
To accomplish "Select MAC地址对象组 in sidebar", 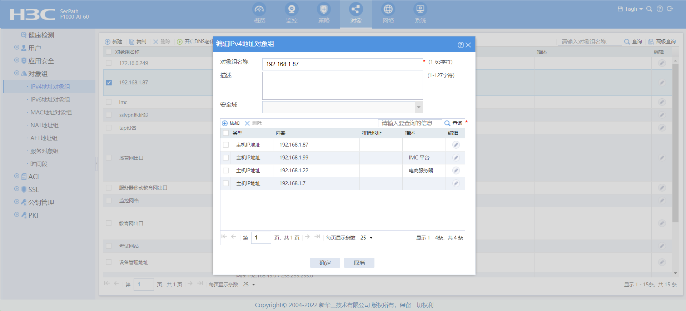I will tap(51, 112).
